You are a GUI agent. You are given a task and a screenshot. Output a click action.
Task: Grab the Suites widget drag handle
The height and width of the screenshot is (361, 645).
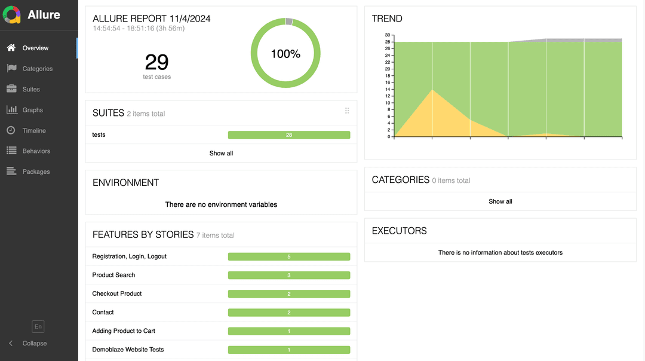tap(347, 111)
